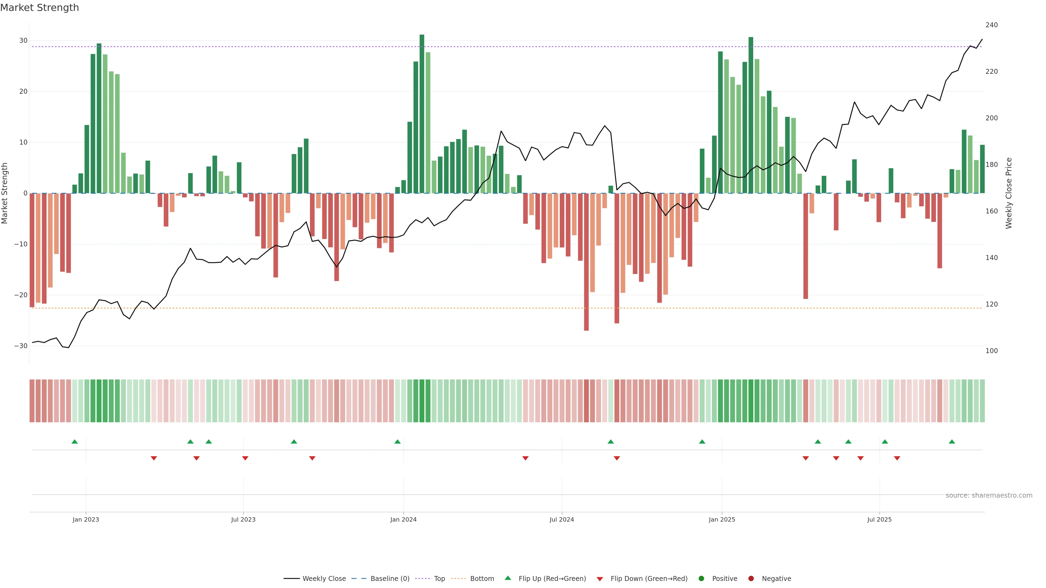This screenshot has height=588, width=1046.
Task: Click the dark red Negative circle in legend
Action: point(751,579)
